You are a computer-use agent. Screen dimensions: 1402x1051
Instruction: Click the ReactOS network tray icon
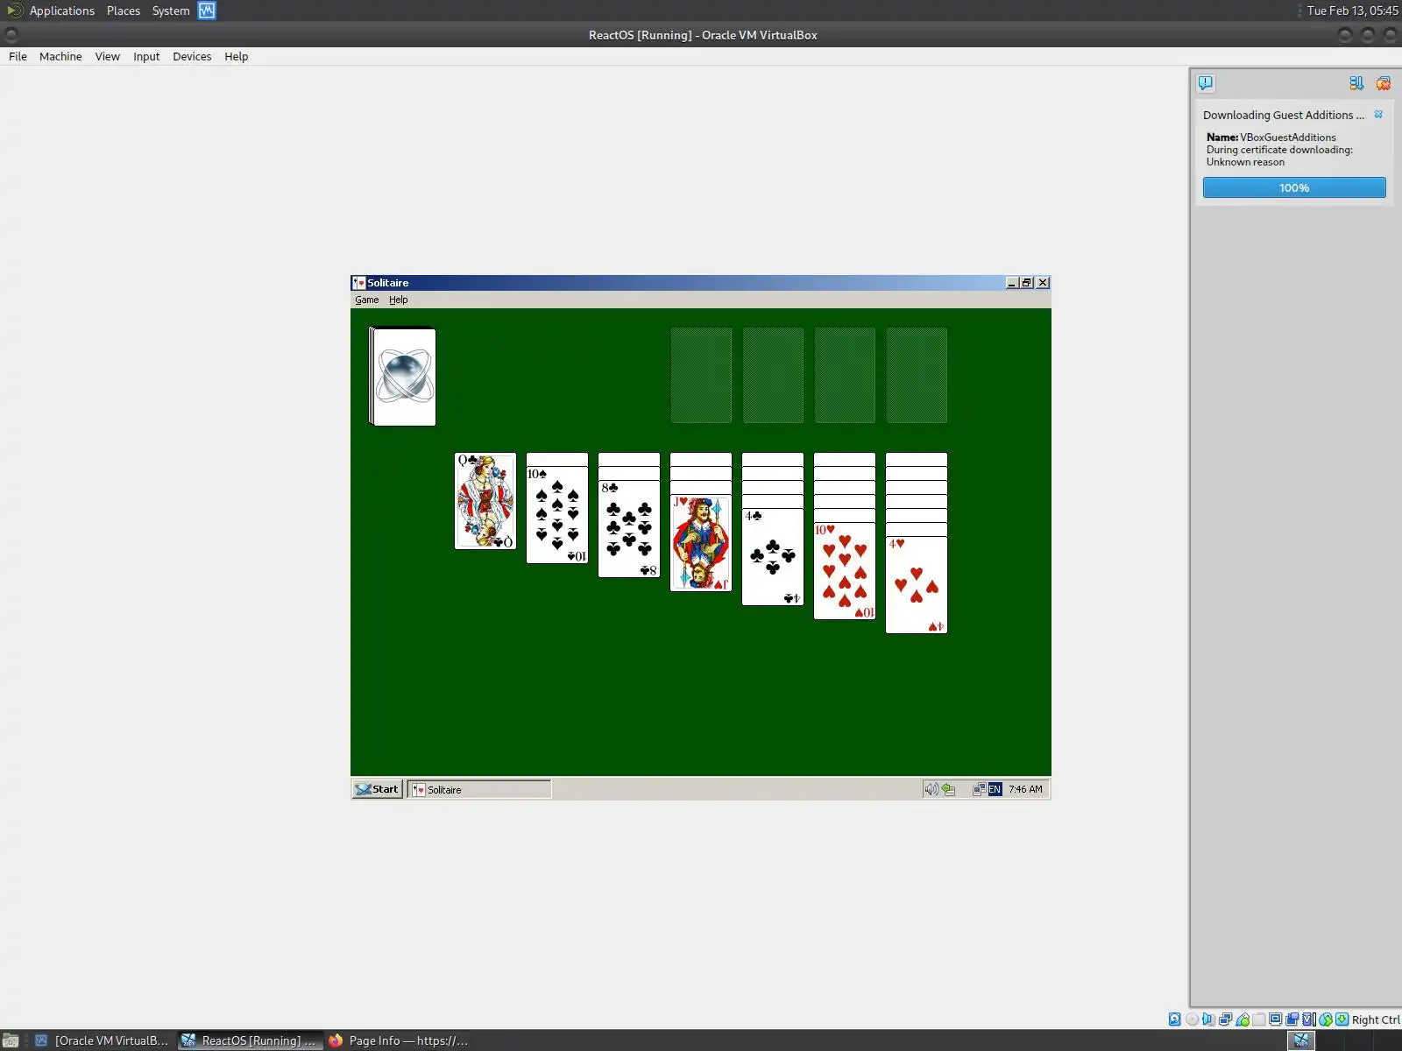pyautogui.click(x=979, y=789)
